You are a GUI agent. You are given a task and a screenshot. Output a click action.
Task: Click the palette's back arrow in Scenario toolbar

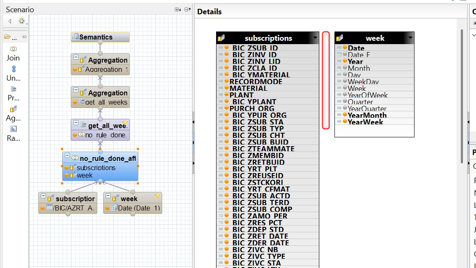(10, 21)
